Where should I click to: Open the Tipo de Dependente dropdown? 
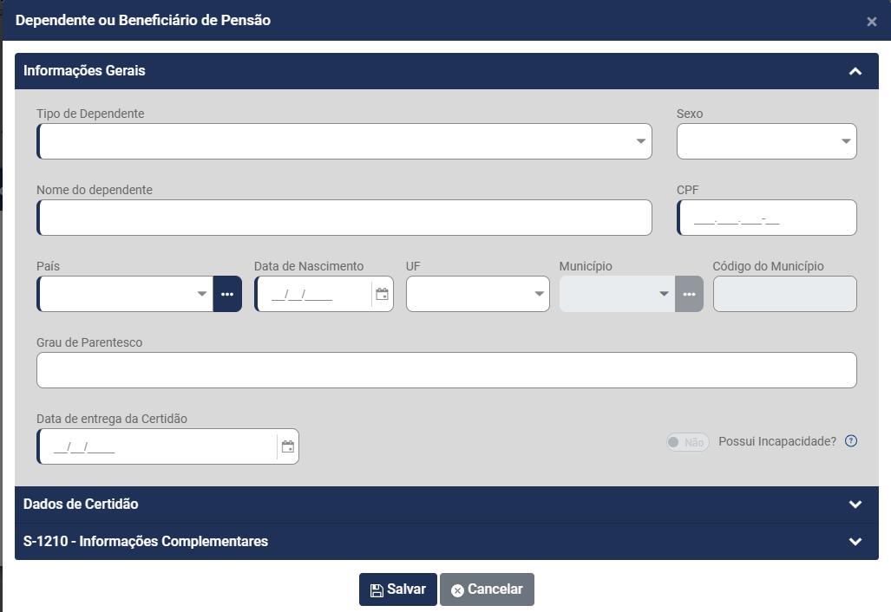coord(640,141)
